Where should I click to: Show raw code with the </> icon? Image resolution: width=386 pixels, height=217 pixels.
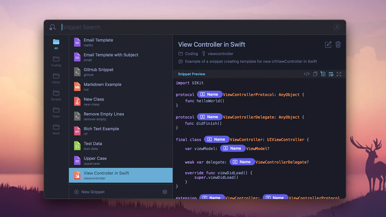307,74
